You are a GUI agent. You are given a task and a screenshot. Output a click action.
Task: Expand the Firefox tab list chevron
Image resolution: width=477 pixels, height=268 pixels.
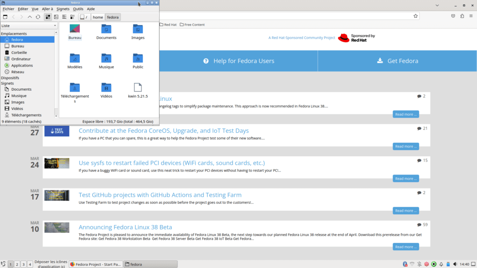pos(437,6)
